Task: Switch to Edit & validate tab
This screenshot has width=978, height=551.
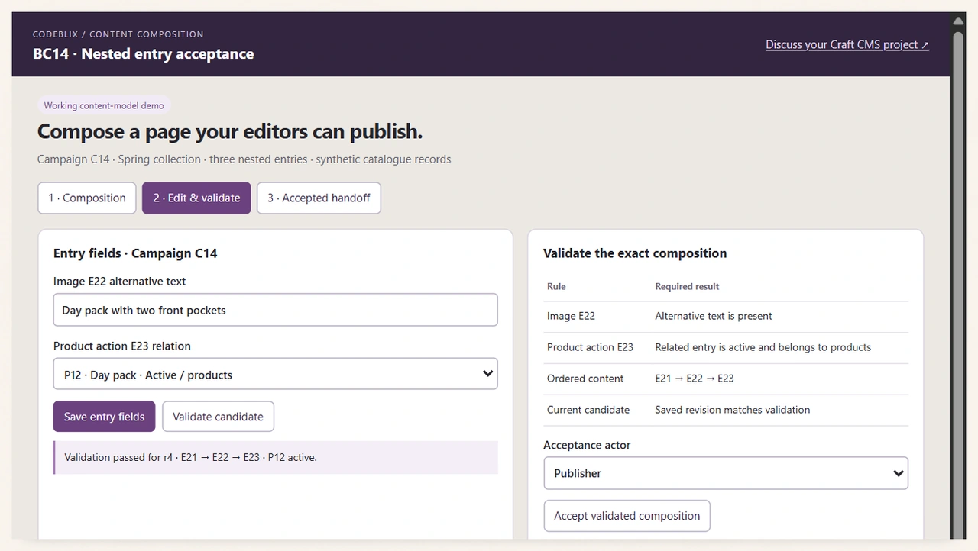Action: point(196,198)
